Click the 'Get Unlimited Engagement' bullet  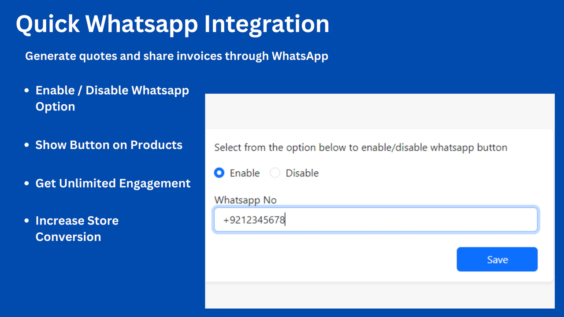click(113, 183)
